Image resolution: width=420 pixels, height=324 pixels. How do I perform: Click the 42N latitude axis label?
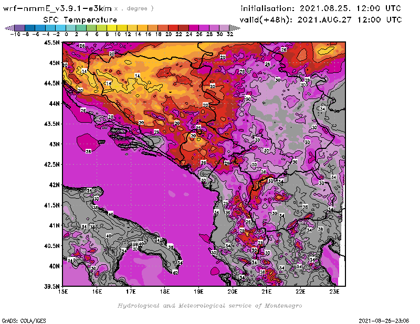click(x=55, y=185)
